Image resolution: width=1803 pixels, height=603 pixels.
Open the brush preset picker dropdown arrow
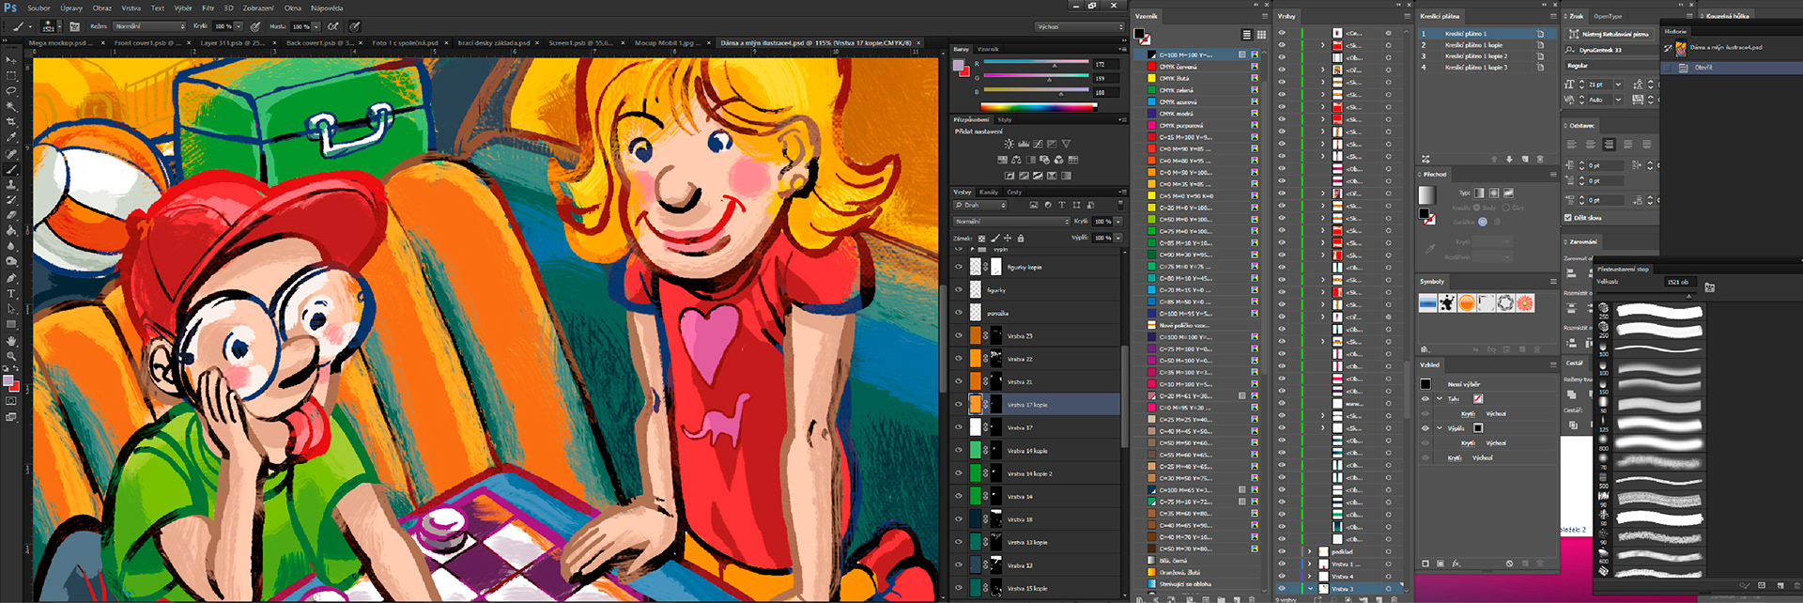pos(59,26)
